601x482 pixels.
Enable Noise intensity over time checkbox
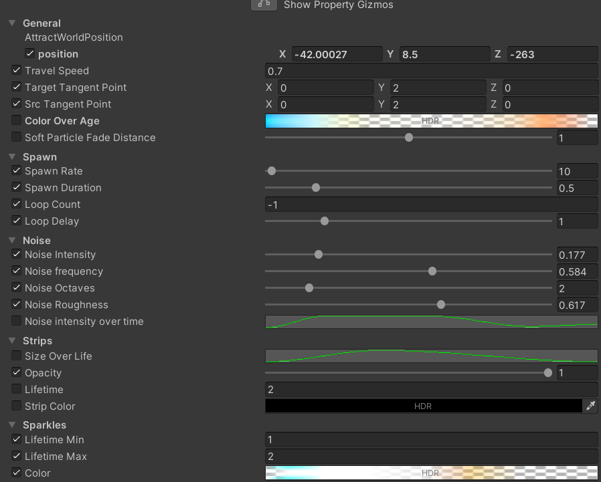coord(17,321)
